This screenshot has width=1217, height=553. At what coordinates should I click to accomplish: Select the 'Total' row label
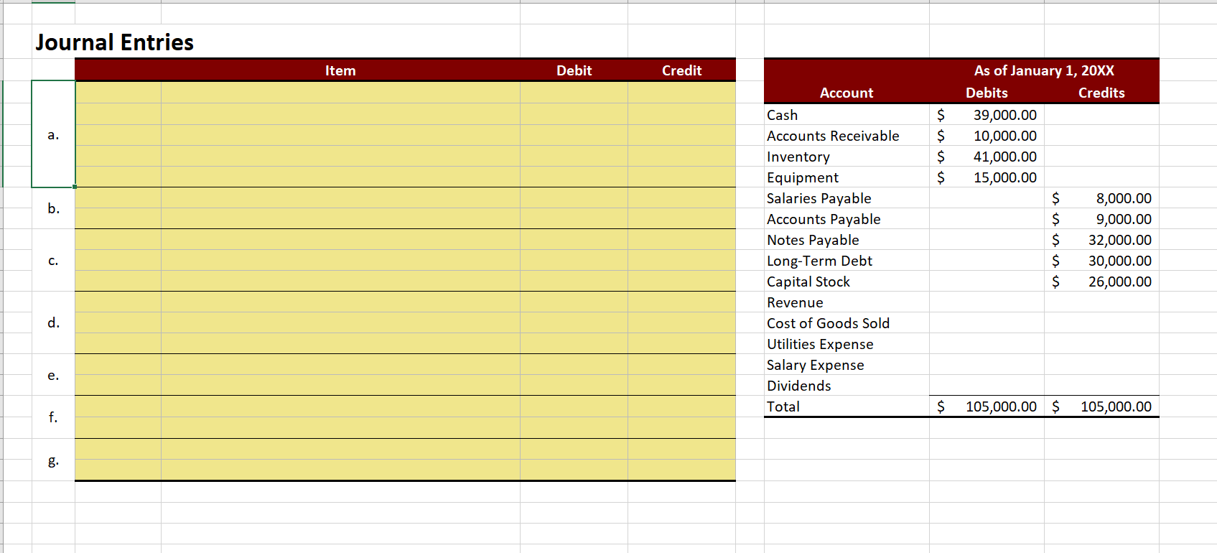pyautogui.click(x=783, y=406)
